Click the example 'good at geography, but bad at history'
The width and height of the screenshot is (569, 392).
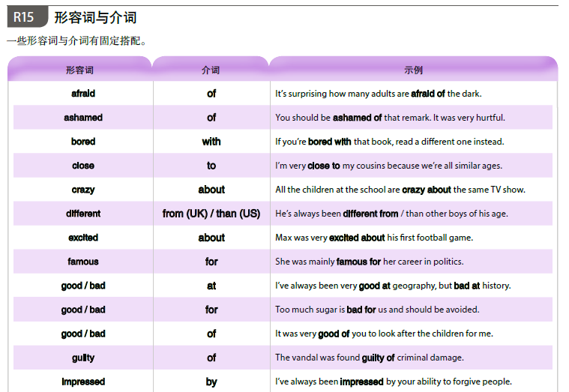tap(393, 286)
